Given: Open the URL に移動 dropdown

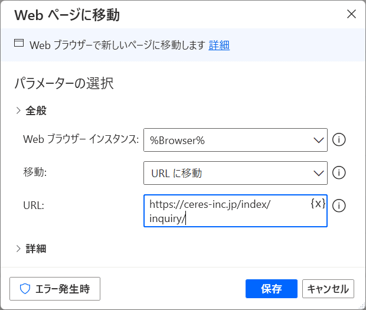Looking at the screenshot, I should click(236, 173).
